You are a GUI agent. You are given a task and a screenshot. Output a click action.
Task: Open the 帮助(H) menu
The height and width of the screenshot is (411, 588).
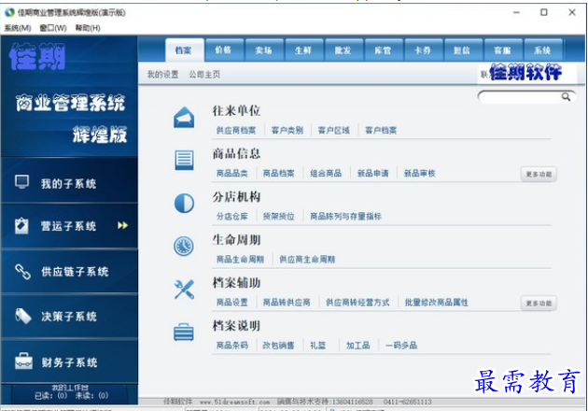pyautogui.click(x=88, y=28)
